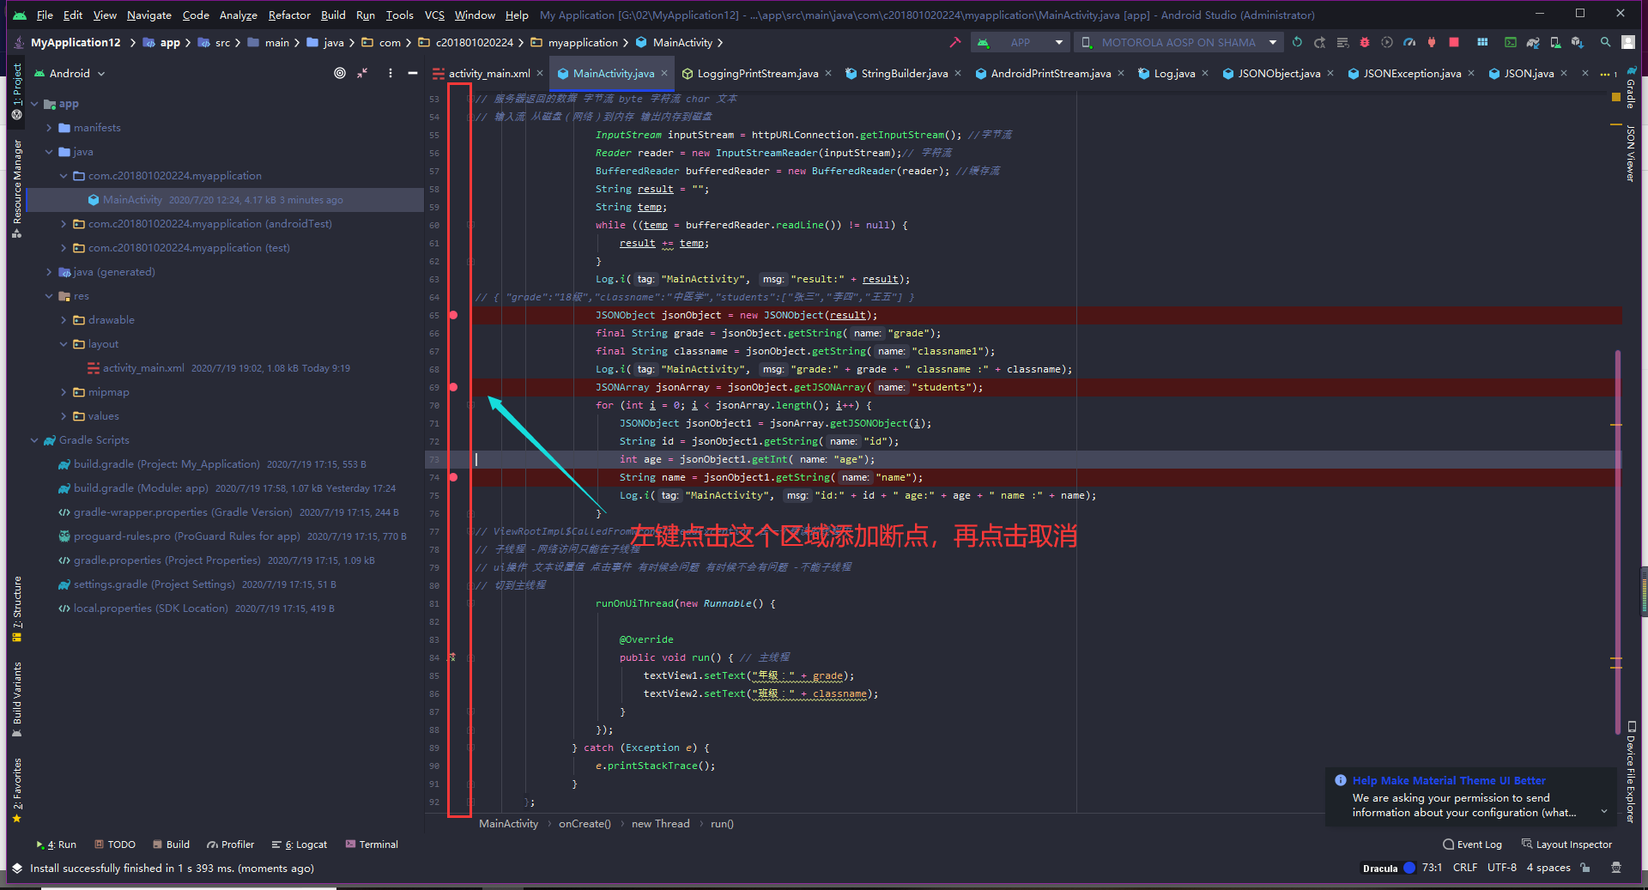Viewport: 1648px width, 890px height.
Task: Stop the running app via red Stop square
Action: point(1453,42)
